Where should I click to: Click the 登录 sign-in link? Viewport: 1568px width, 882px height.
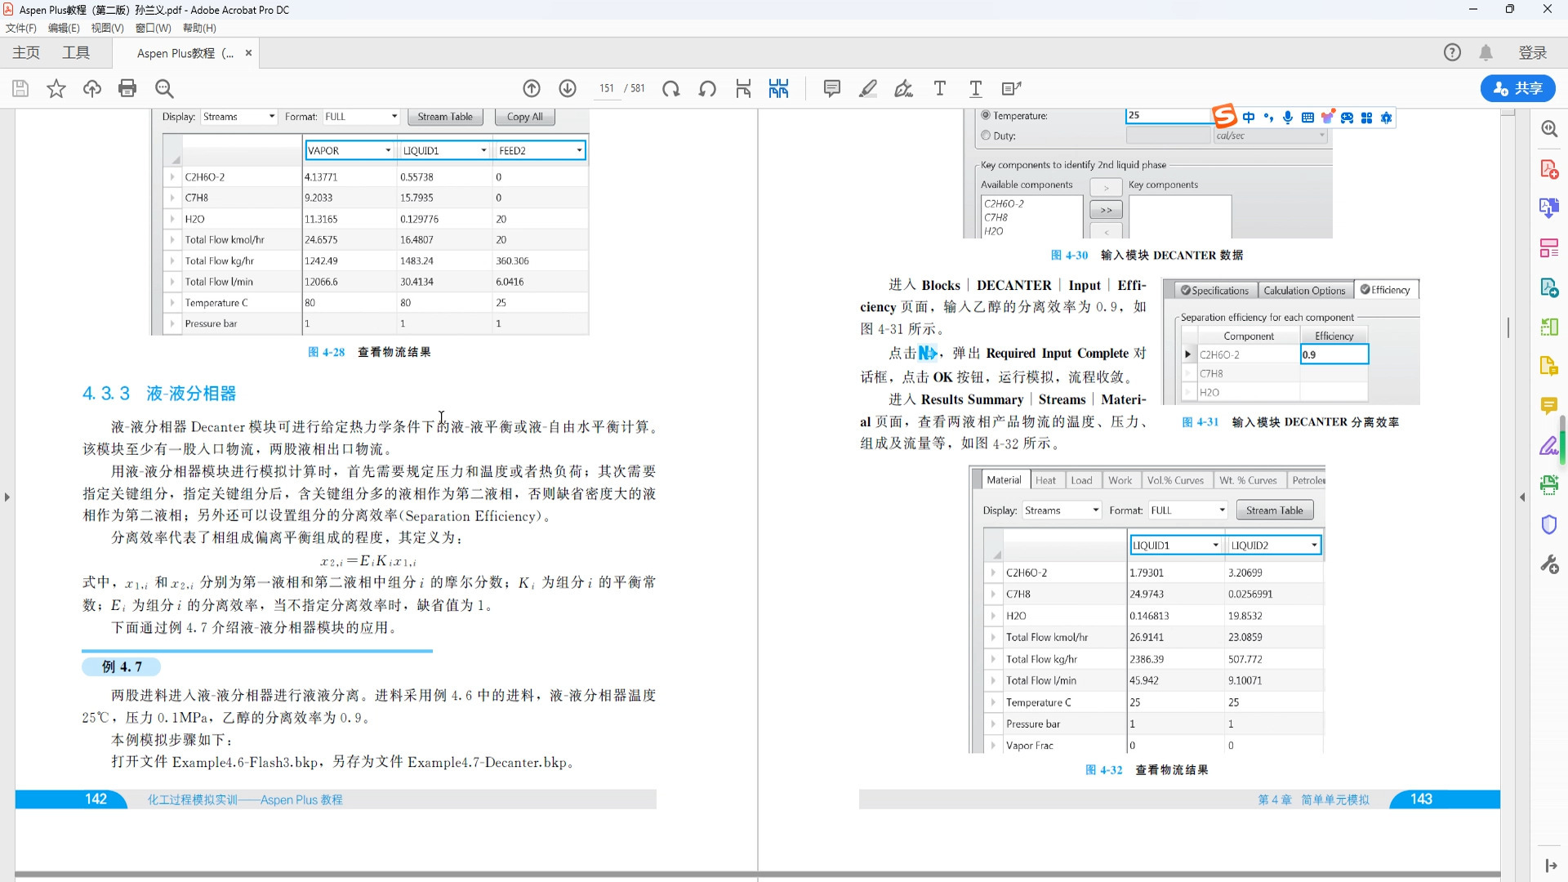tap(1533, 52)
